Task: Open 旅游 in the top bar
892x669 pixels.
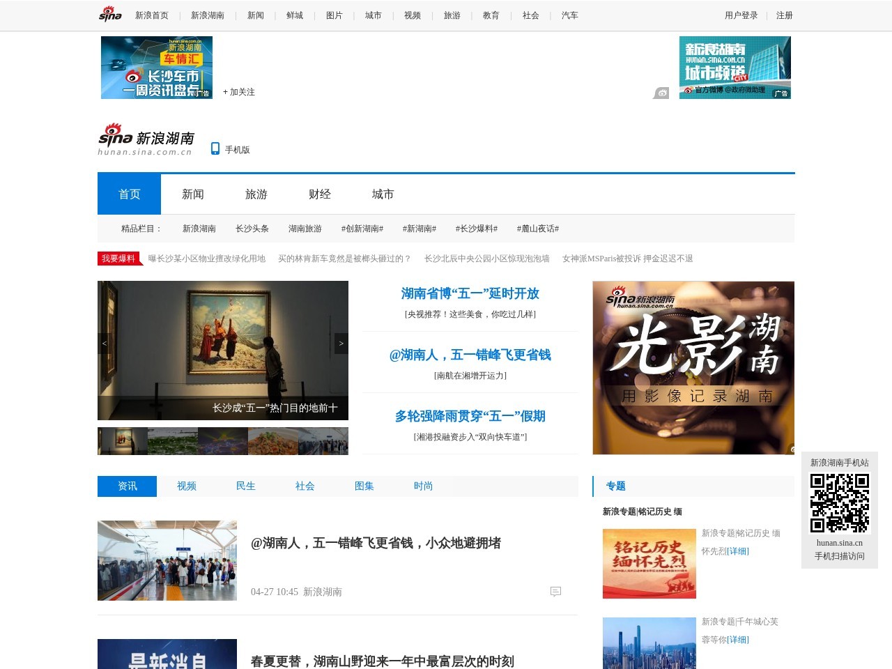Action: tap(452, 15)
